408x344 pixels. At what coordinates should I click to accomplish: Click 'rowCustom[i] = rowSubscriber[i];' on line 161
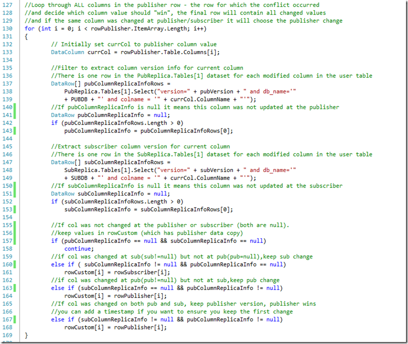tap(117, 272)
